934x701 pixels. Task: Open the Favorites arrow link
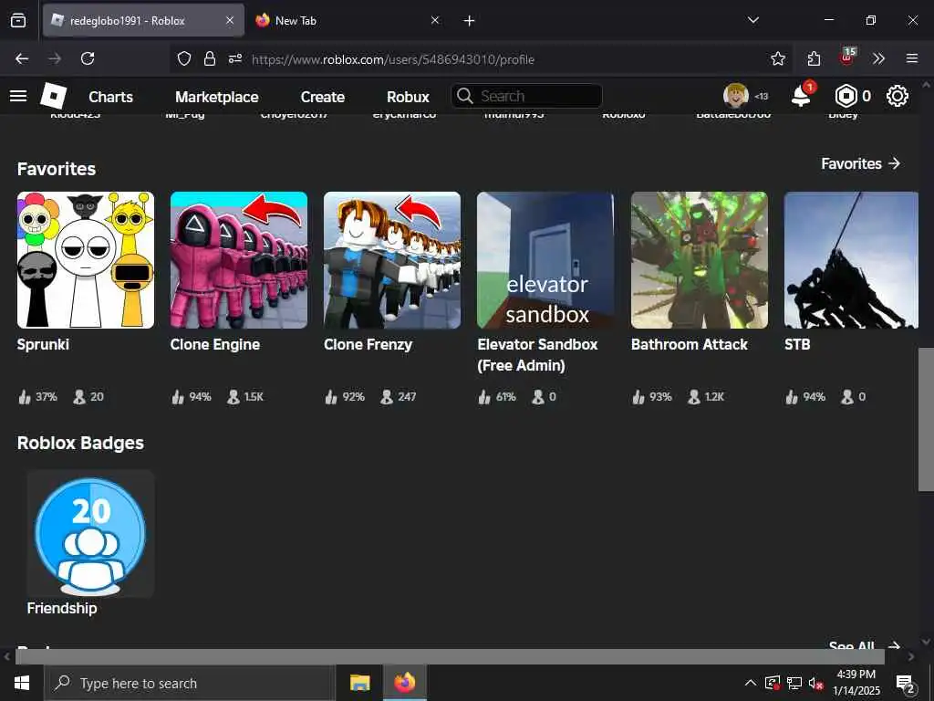pos(861,164)
